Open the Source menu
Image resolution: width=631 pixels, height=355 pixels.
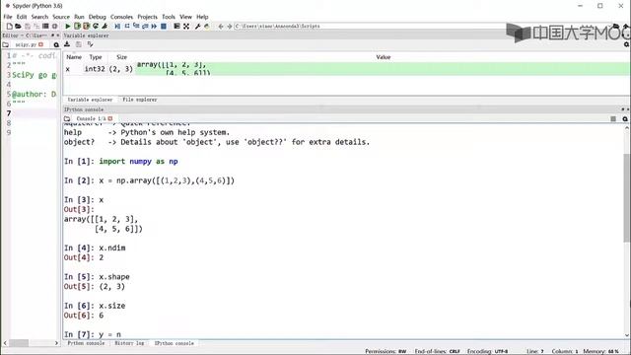point(61,17)
